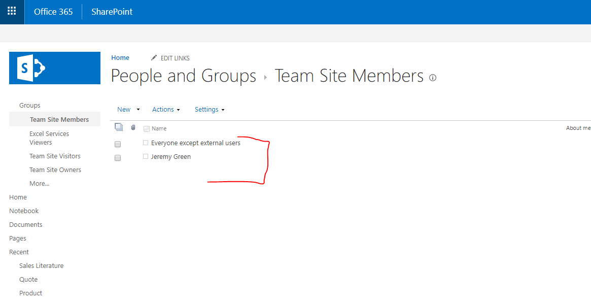Open the Actions dropdown menu
The image size is (591, 303).
click(x=166, y=109)
